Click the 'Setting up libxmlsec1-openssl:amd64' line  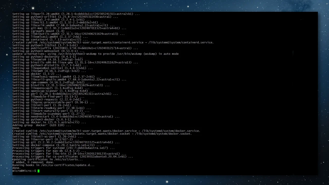(57, 77)
